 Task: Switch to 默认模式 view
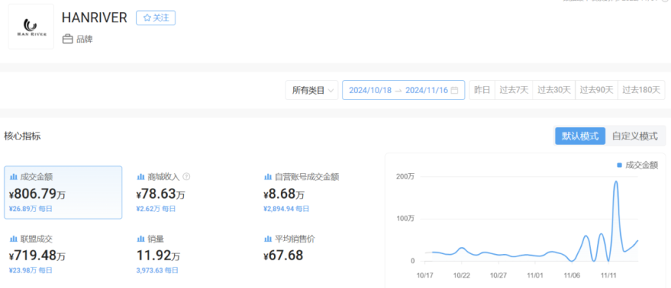tap(580, 136)
